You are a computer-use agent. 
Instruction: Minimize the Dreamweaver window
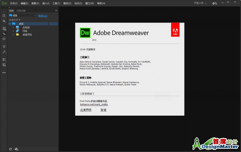(223, 2)
